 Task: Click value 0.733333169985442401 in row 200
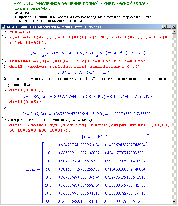pos(124,185)
